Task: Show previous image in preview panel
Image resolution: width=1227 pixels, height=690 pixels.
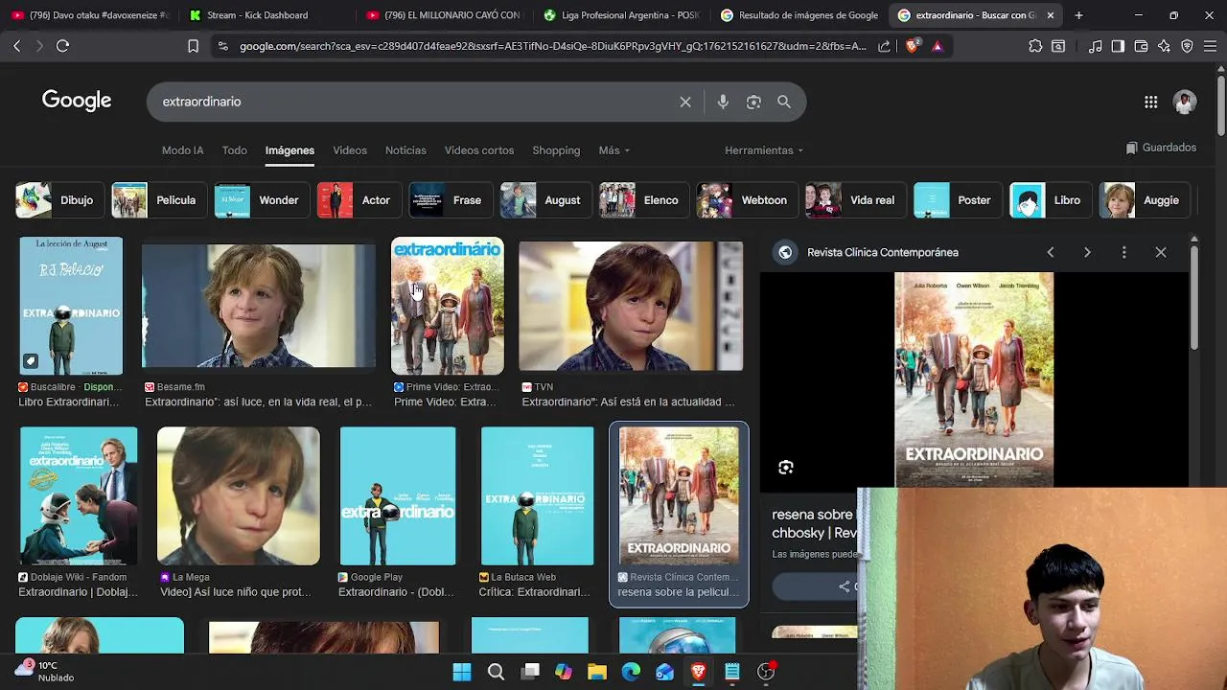Action: pos(1051,252)
